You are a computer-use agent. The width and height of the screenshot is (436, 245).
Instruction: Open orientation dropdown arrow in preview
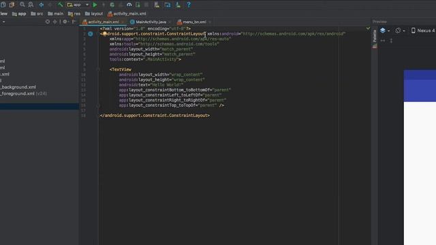point(404,31)
